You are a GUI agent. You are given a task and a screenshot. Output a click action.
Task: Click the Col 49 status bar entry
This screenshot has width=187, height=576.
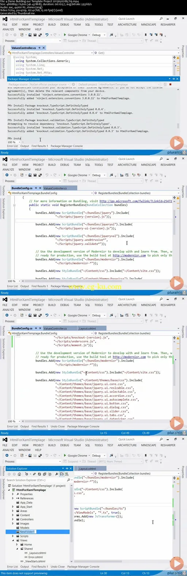pyautogui.click(x=125, y=433)
